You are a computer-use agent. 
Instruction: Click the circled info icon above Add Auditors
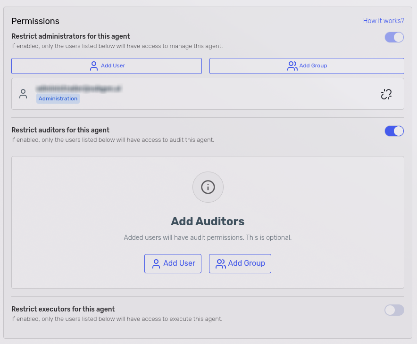pyautogui.click(x=208, y=187)
